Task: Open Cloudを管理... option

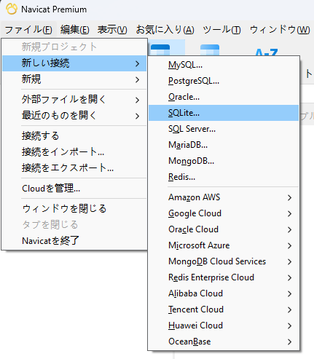Action: (x=74, y=189)
